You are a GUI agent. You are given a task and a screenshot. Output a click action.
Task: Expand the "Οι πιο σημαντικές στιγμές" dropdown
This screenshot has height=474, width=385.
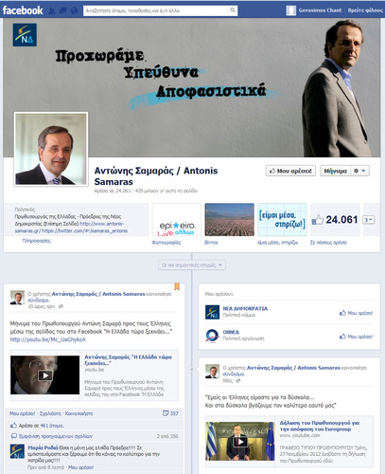(x=192, y=264)
